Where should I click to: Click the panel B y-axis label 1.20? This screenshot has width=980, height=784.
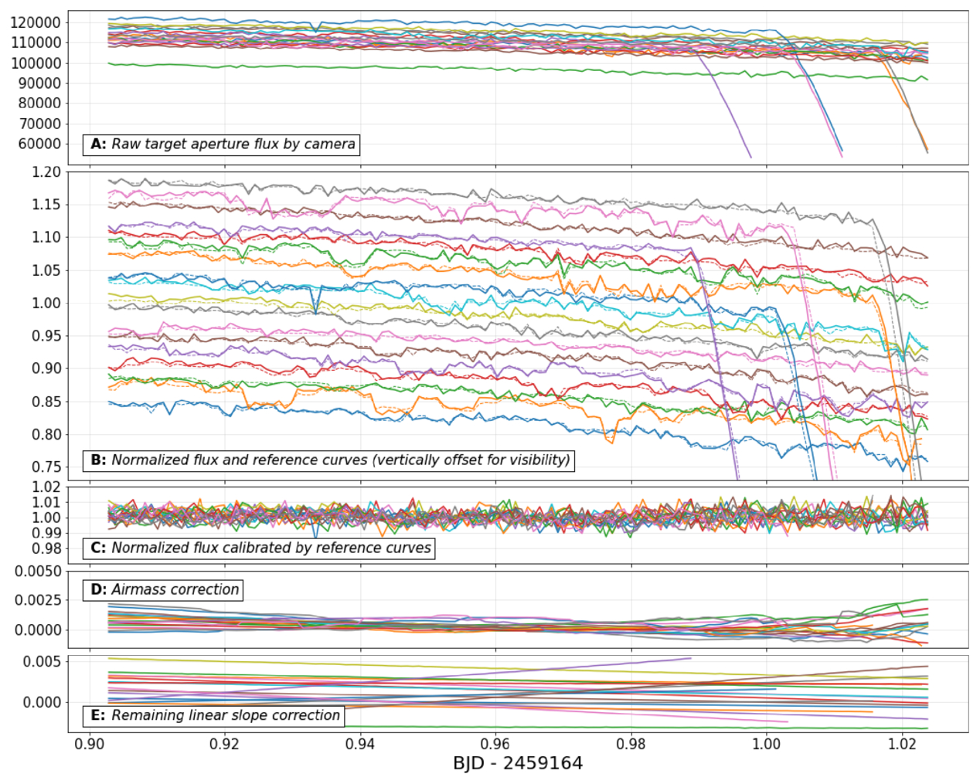pos(46,172)
